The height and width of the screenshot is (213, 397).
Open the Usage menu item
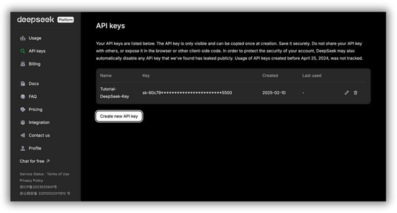coord(35,38)
